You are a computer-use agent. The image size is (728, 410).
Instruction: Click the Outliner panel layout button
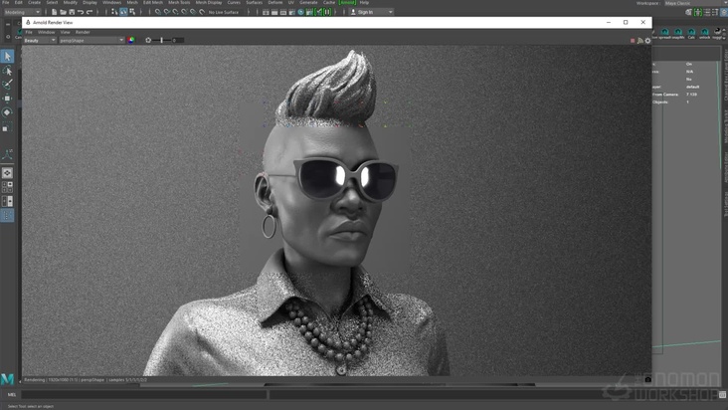[x=7, y=215]
